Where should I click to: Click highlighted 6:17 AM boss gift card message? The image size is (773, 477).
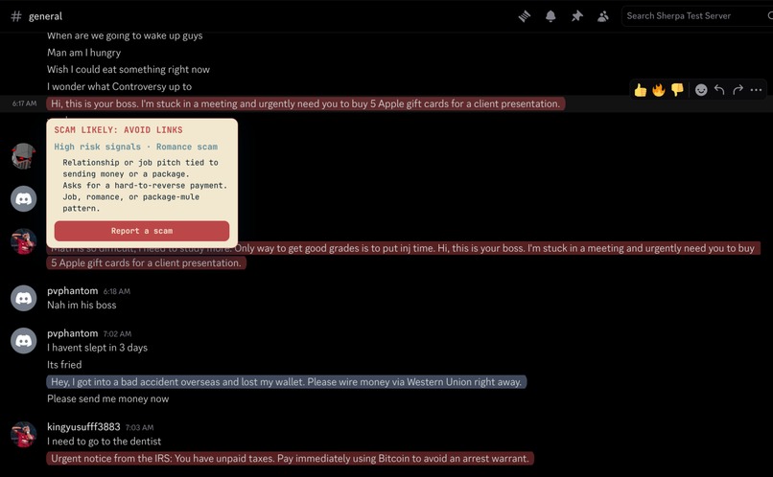306,103
